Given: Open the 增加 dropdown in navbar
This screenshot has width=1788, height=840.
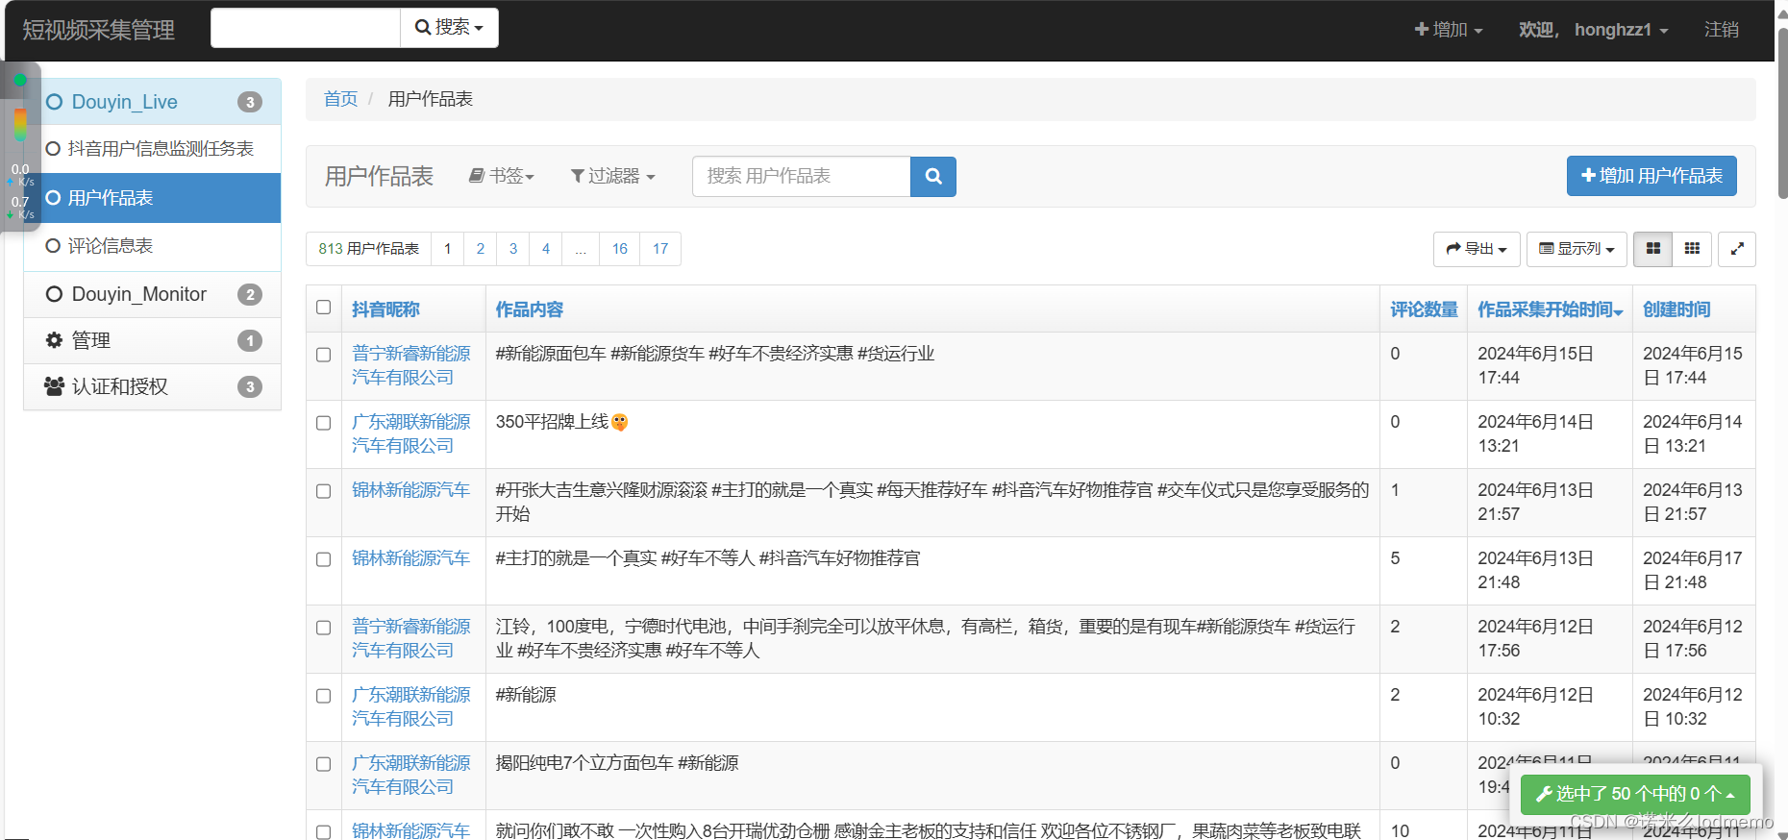Looking at the screenshot, I should [x=1449, y=30].
